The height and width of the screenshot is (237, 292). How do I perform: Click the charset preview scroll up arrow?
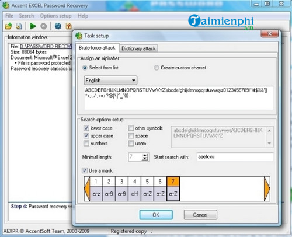pos(269,131)
